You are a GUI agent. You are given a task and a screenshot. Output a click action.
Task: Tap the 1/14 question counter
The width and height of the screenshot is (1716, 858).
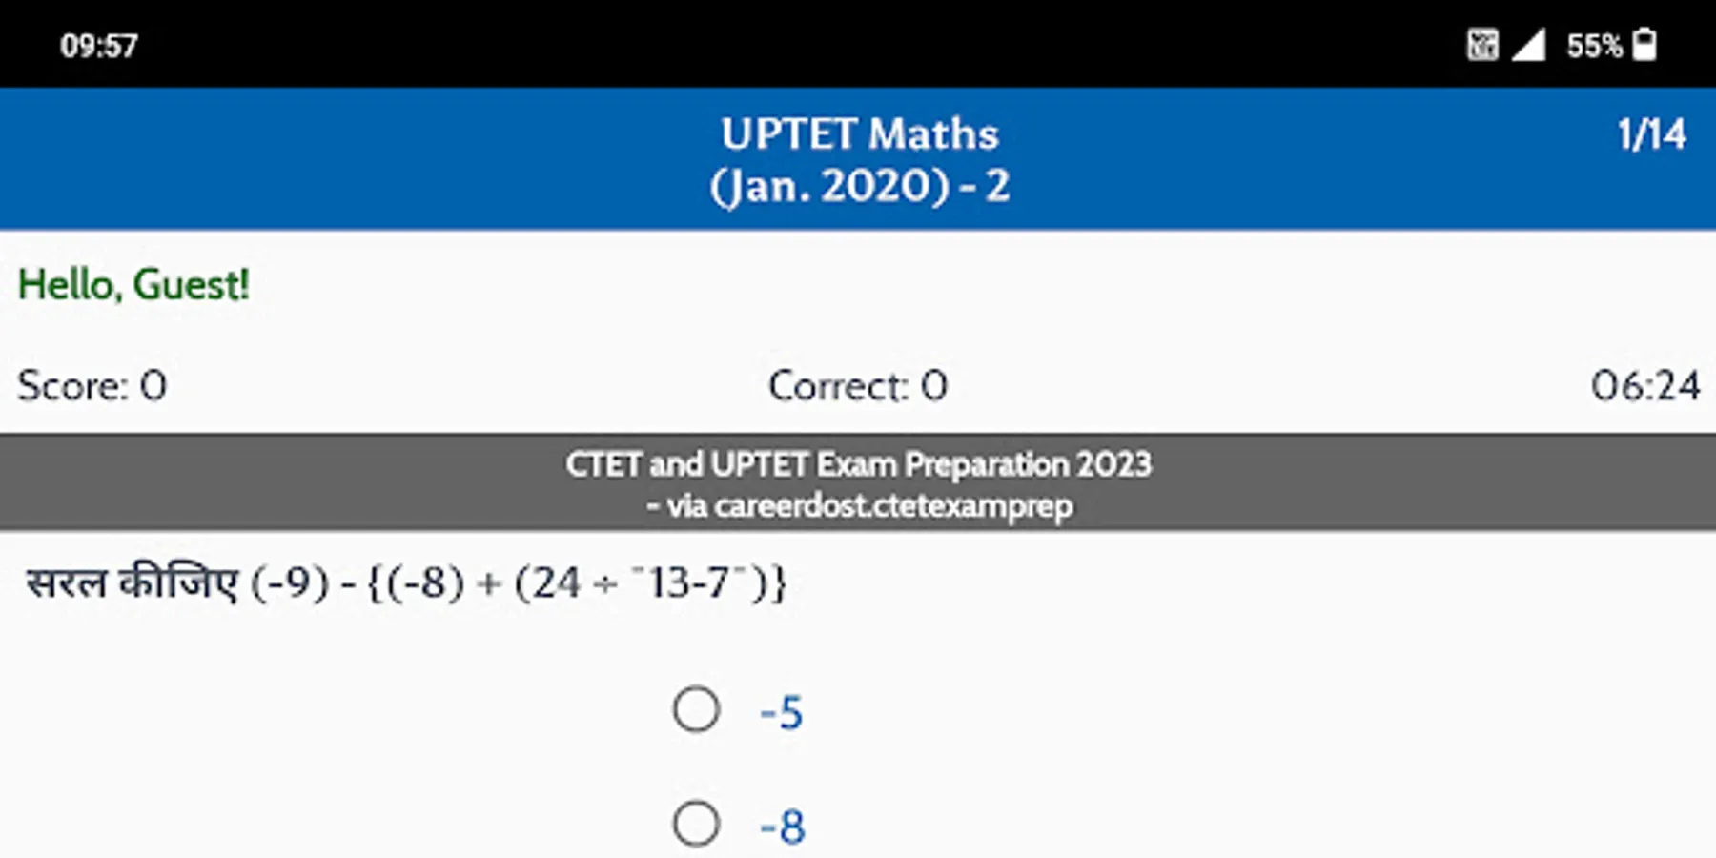[1651, 134]
